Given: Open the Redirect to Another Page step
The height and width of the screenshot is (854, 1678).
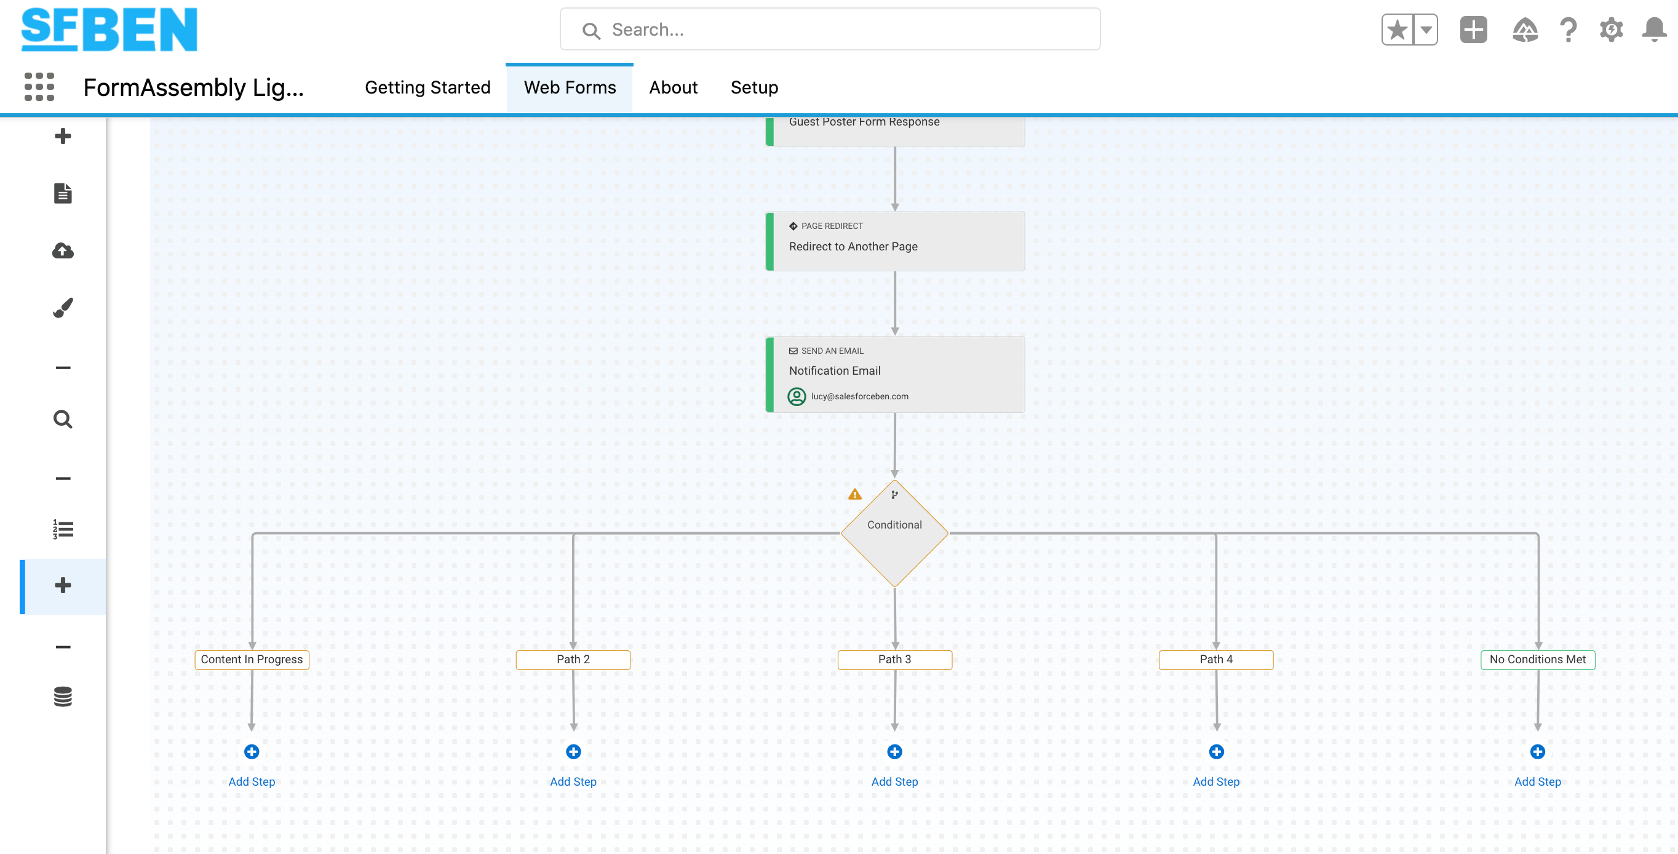Looking at the screenshot, I should (x=894, y=241).
